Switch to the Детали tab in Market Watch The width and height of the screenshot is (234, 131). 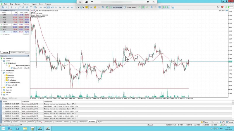click(13, 52)
